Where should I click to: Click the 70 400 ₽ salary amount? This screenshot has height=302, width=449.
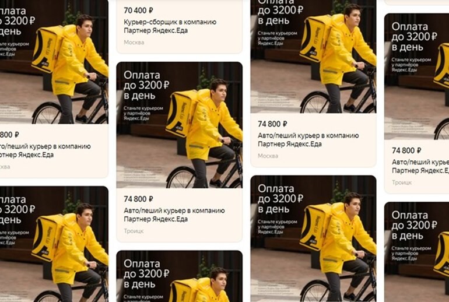(x=138, y=10)
